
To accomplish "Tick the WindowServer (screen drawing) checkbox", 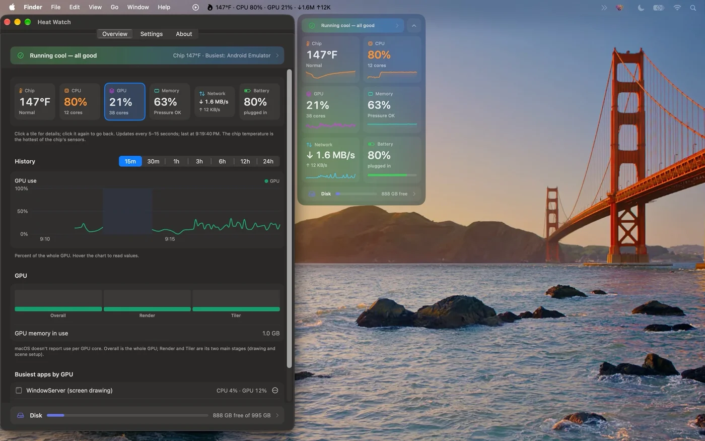I will click(19, 391).
